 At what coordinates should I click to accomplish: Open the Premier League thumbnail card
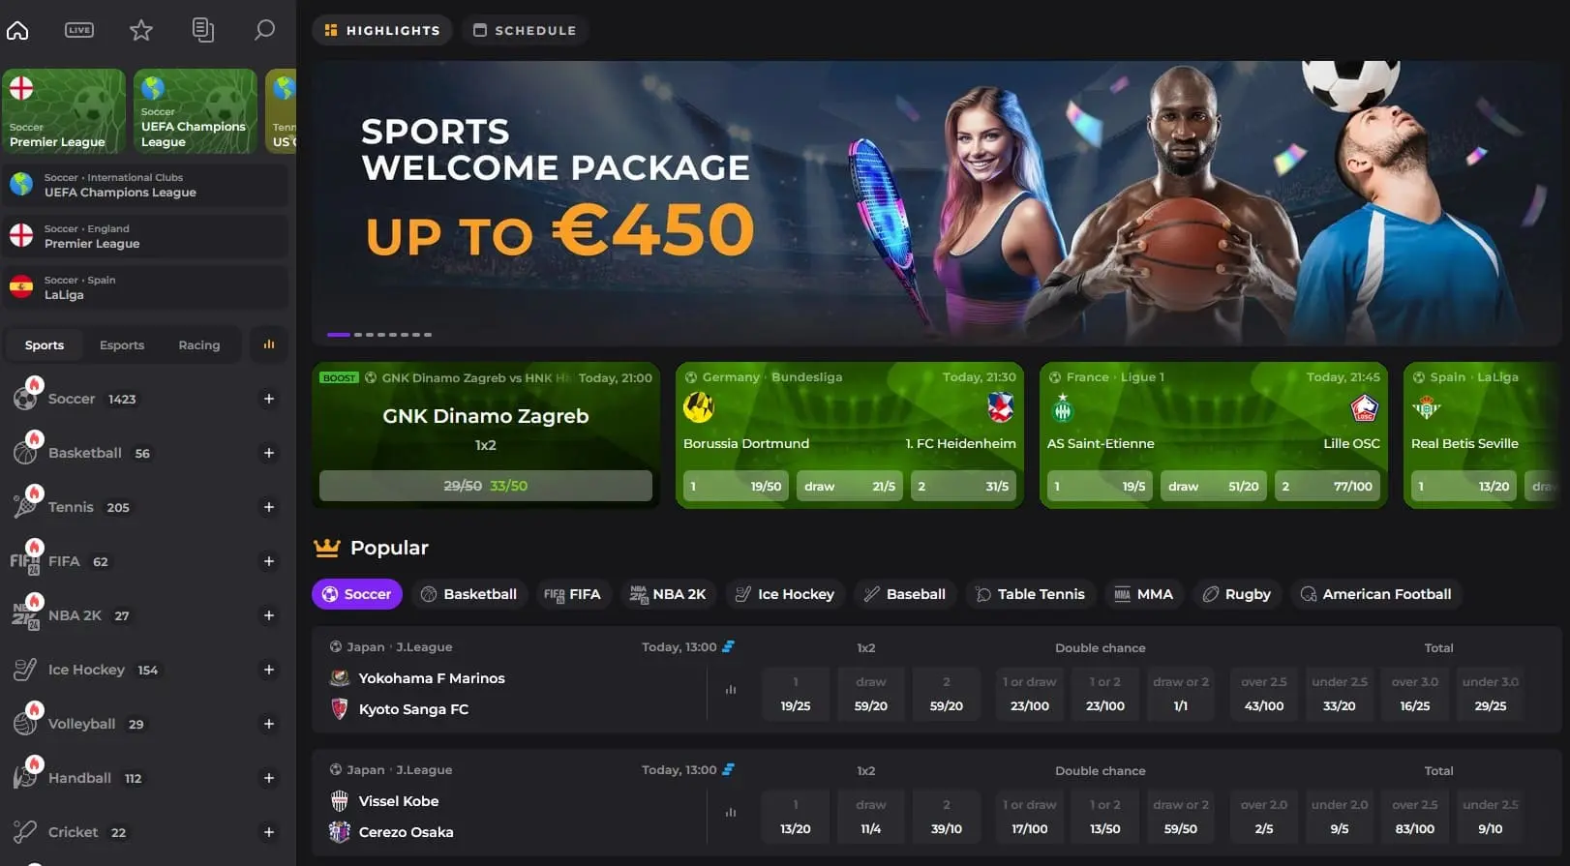click(64, 111)
